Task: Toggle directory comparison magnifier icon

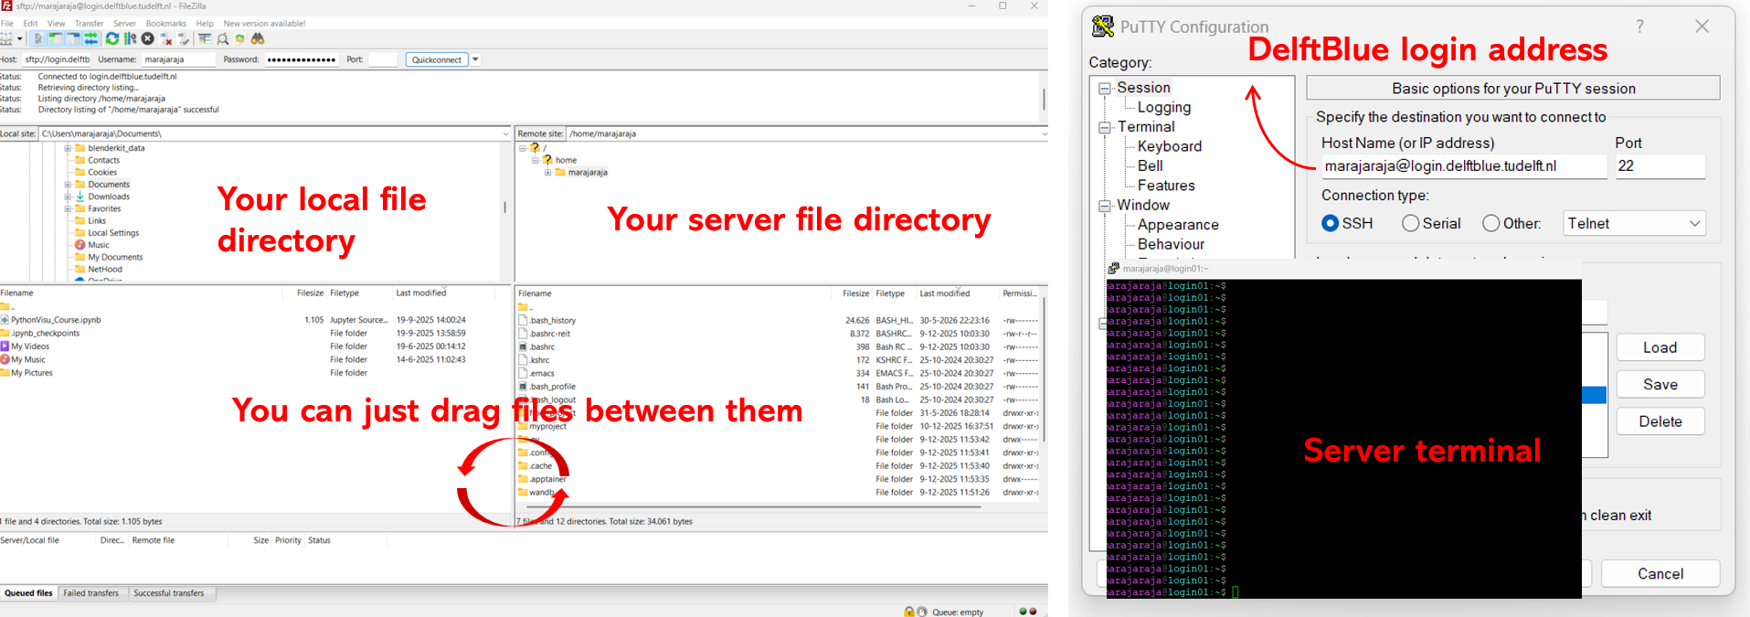Action: 222,38
